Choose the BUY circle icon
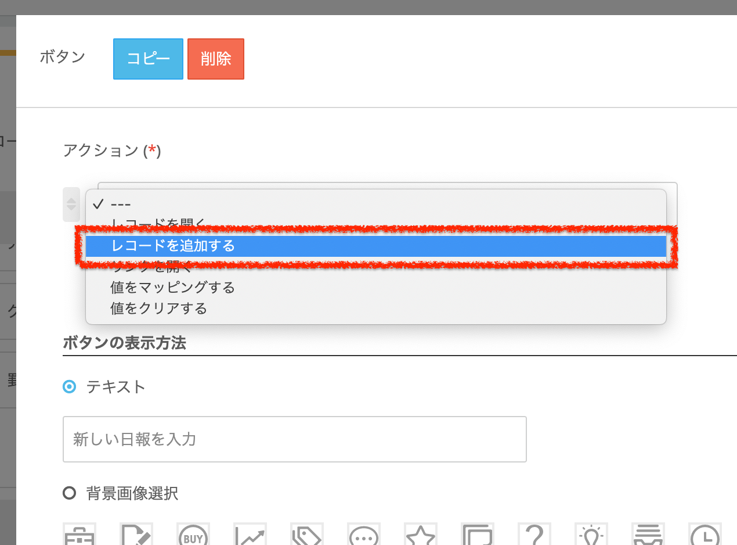Viewport: 737px width, 545px height. [193, 535]
